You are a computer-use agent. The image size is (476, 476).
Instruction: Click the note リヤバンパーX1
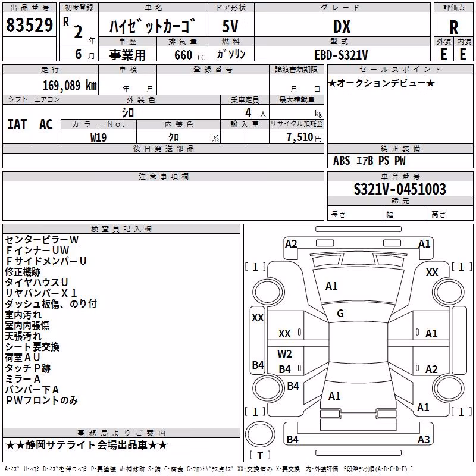click(40, 293)
